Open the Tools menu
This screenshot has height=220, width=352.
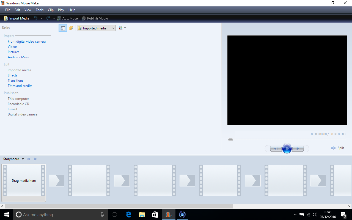pos(40,10)
